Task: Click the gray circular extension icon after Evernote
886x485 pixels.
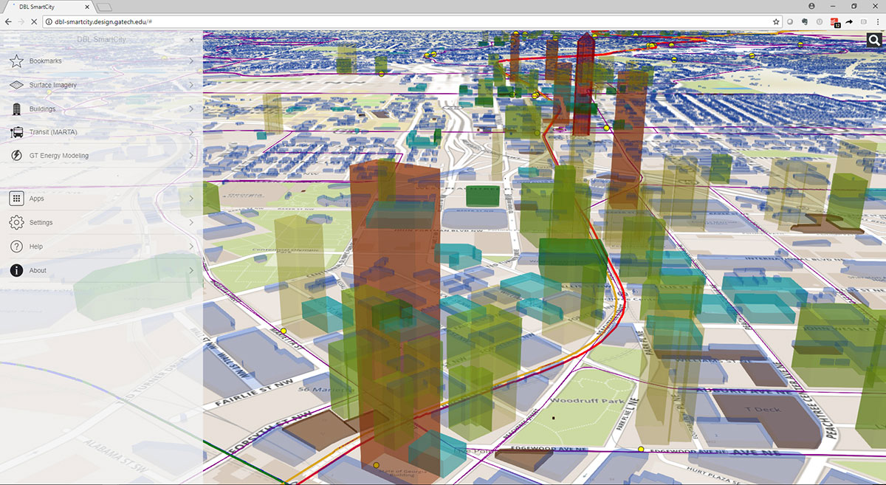Action: pyautogui.click(x=820, y=22)
